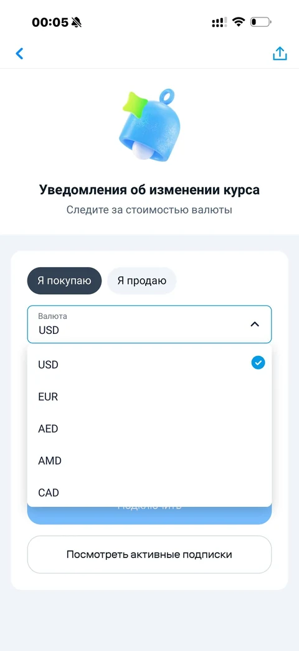Tap the muted bell status icon
Screen dimensions: 299x651
coord(77,22)
